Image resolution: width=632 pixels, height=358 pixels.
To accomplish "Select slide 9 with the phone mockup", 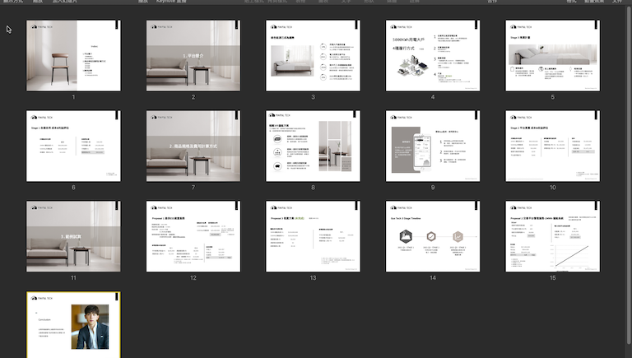I will click(x=433, y=146).
